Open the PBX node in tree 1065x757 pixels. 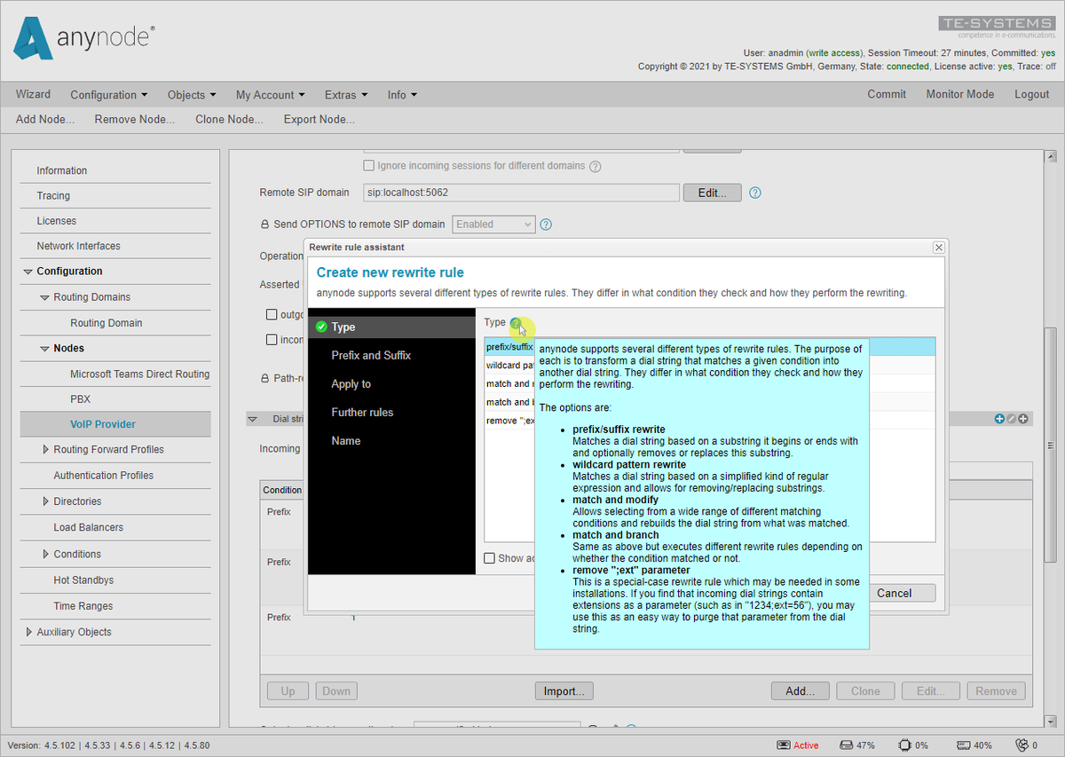point(81,399)
